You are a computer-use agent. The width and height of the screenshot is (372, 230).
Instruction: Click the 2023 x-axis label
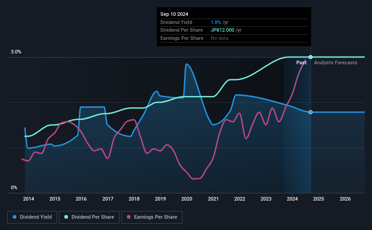tap(266, 199)
